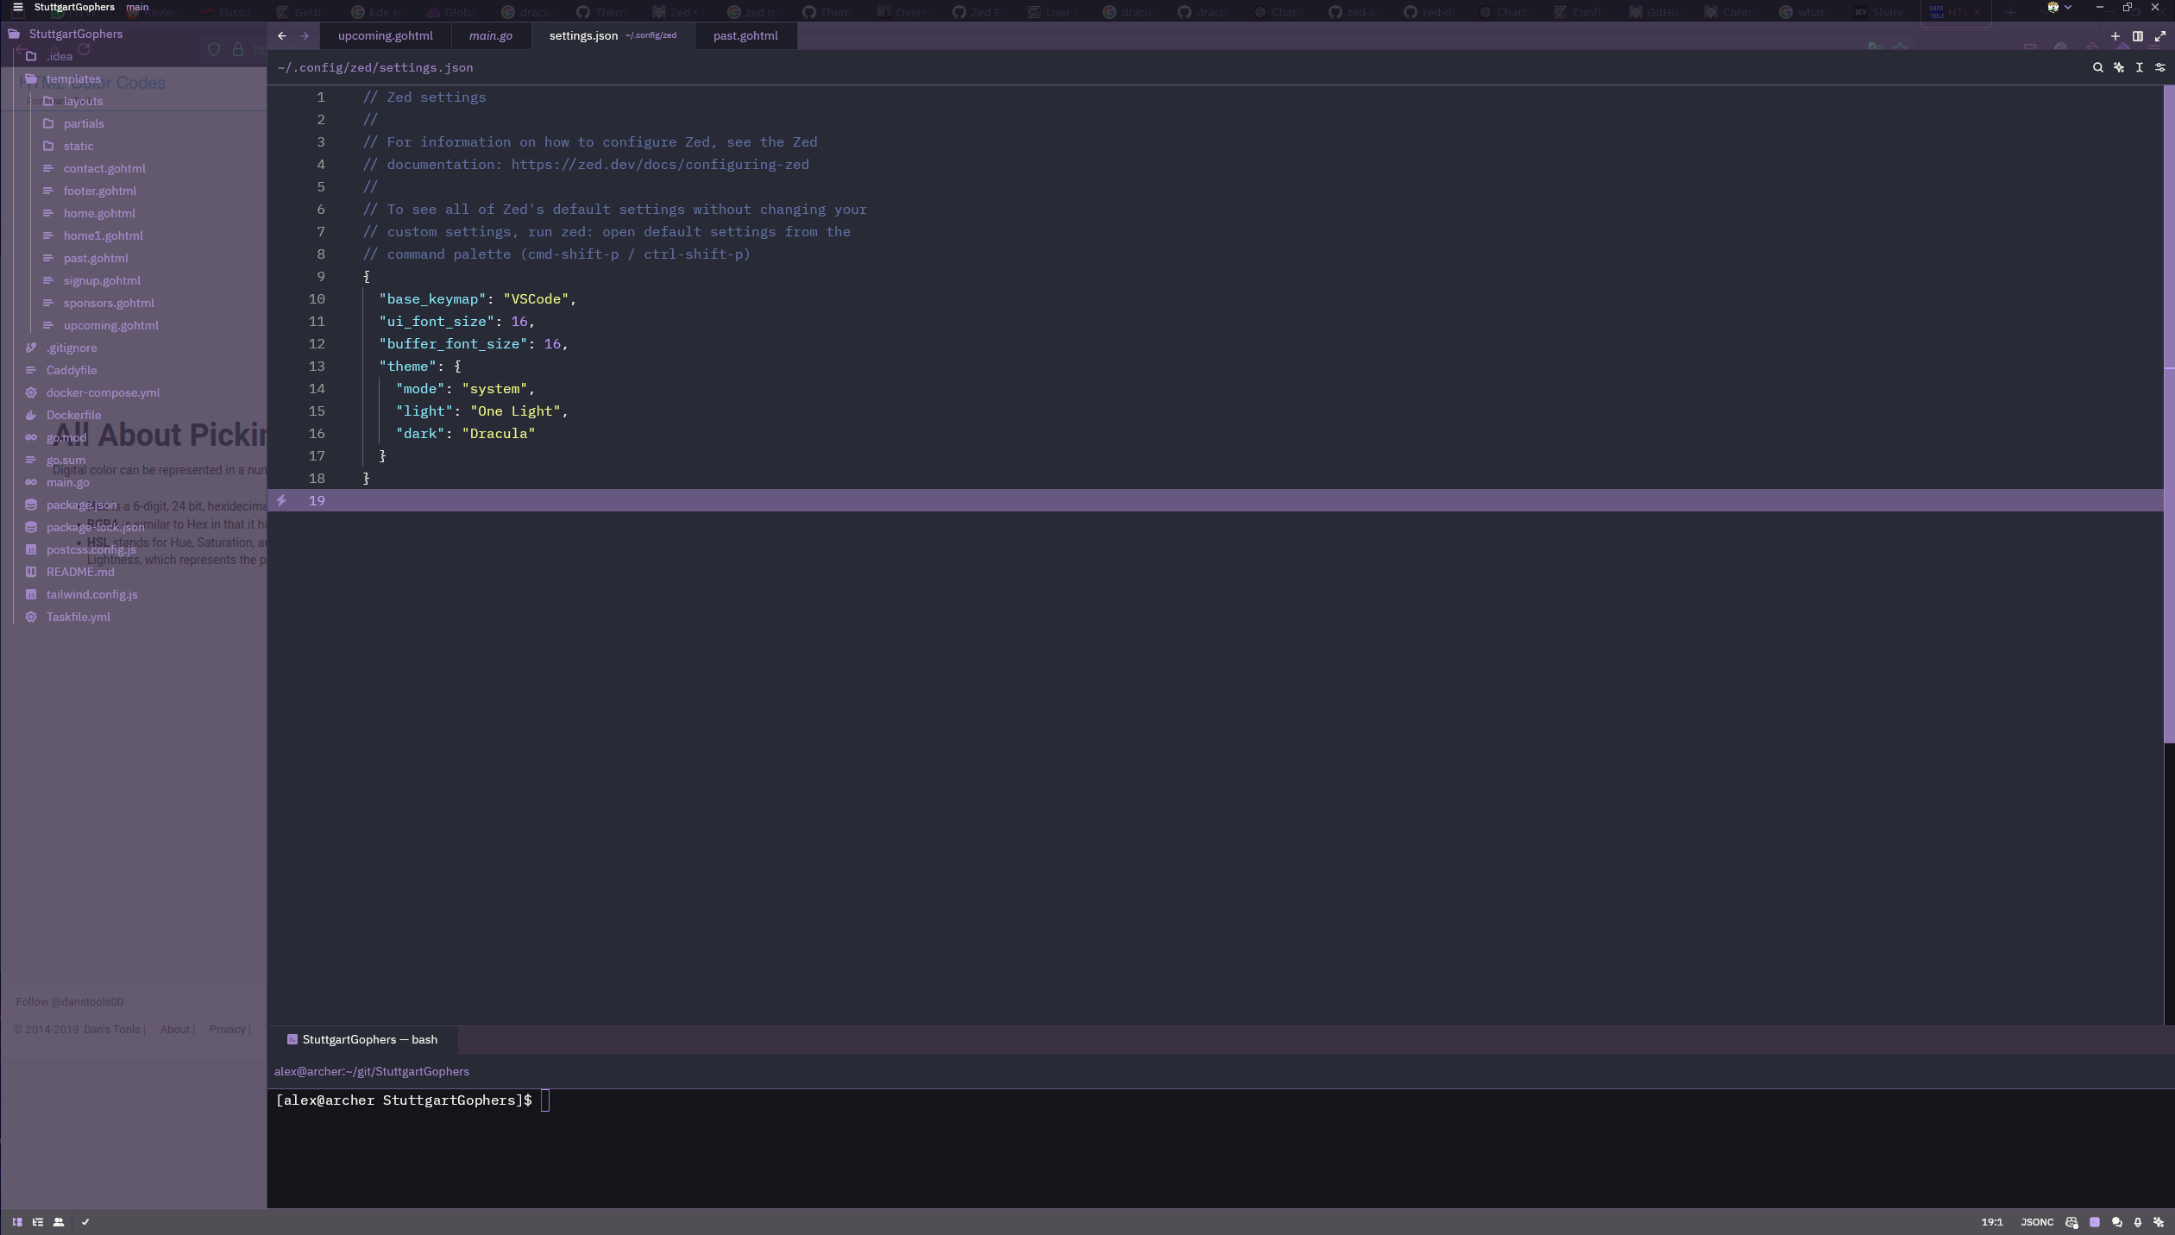Open the chat panel icon
This screenshot has height=1235, width=2175.
pyautogui.click(x=2116, y=1222)
